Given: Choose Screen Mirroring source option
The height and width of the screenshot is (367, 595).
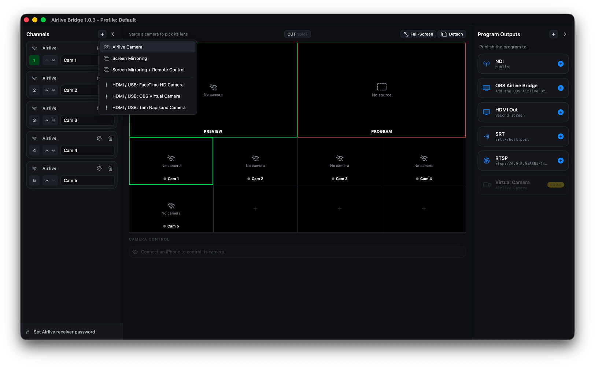Looking at the screenshot, I should click(x=148, y=58).
